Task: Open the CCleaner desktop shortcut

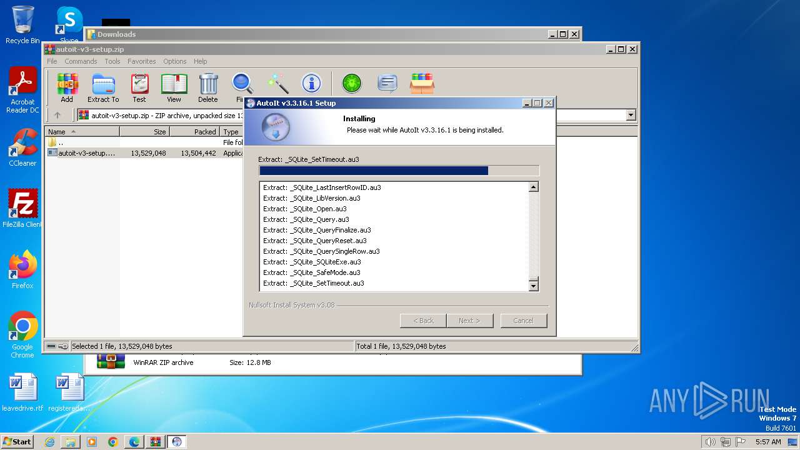Action: (x=22, y=147)
